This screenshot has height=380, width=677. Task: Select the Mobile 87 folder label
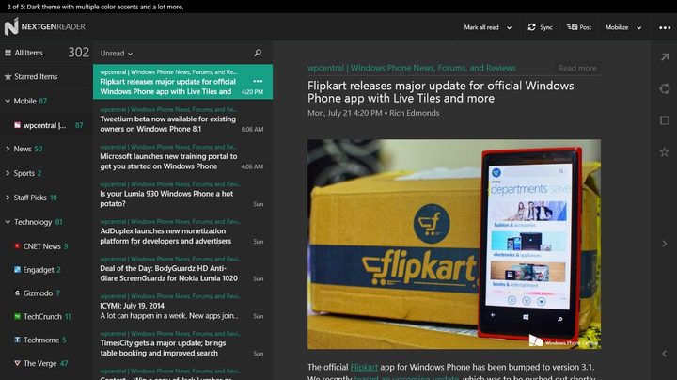click(x=30, y=101)
